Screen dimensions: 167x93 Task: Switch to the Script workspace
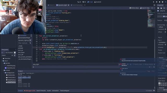coord(90,2)
